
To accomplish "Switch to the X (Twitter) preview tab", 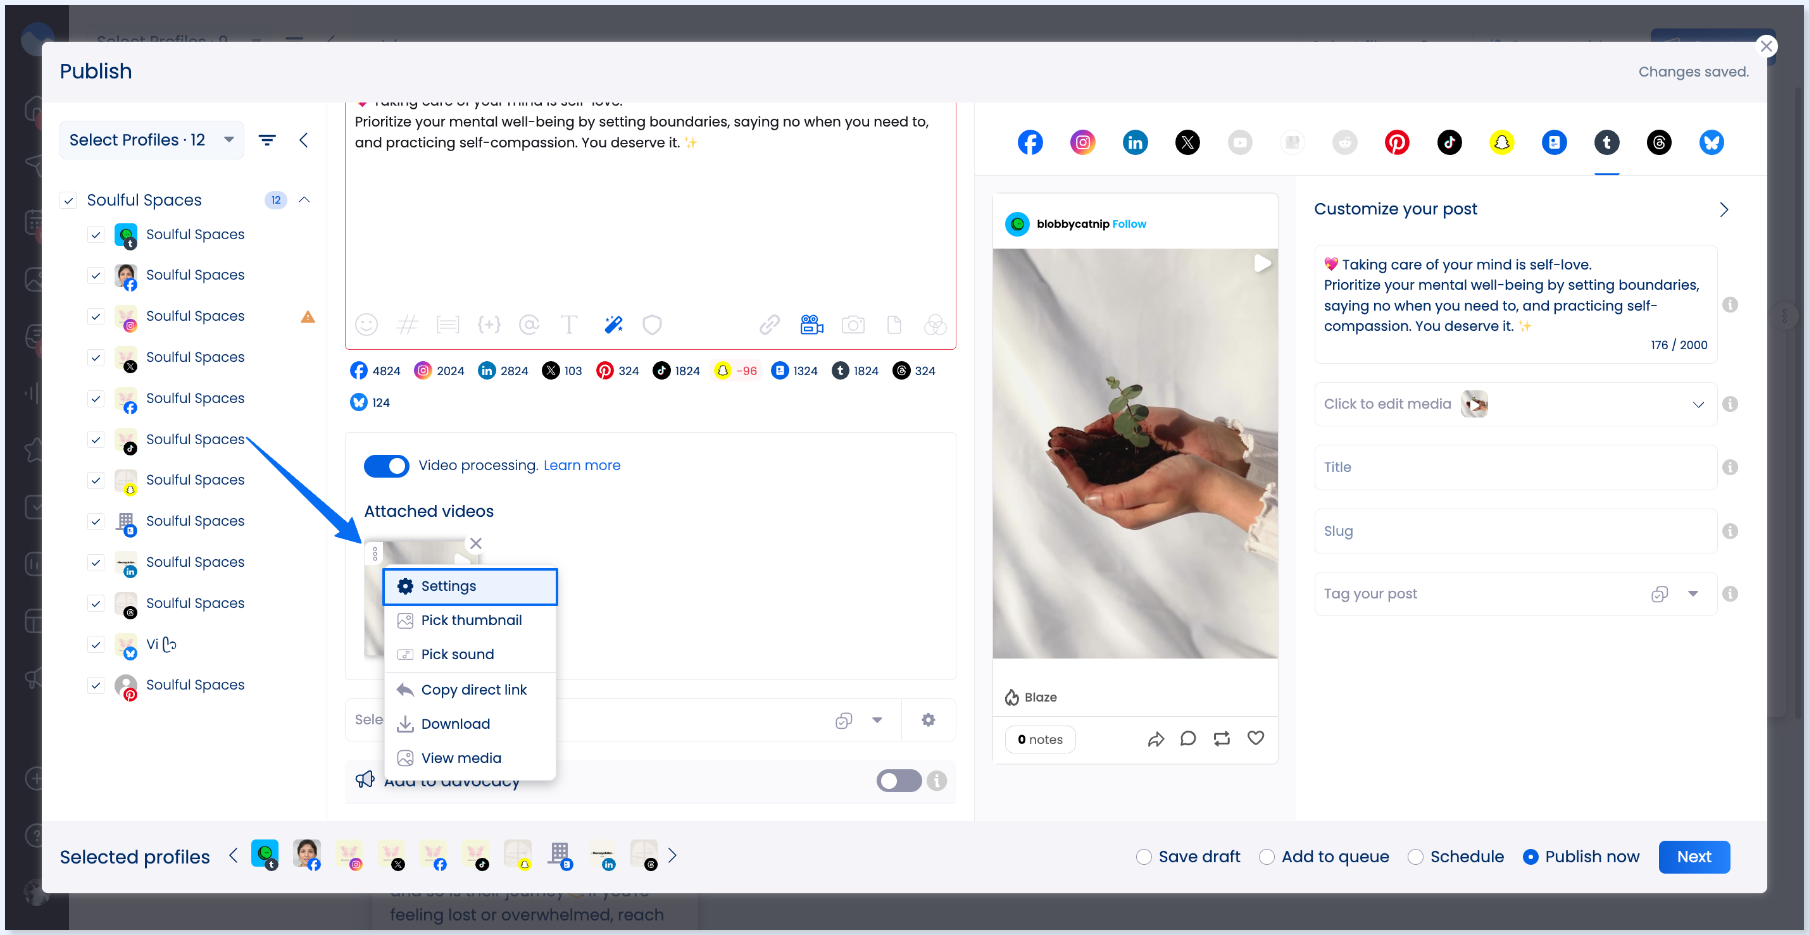I will coord(1187,142).
